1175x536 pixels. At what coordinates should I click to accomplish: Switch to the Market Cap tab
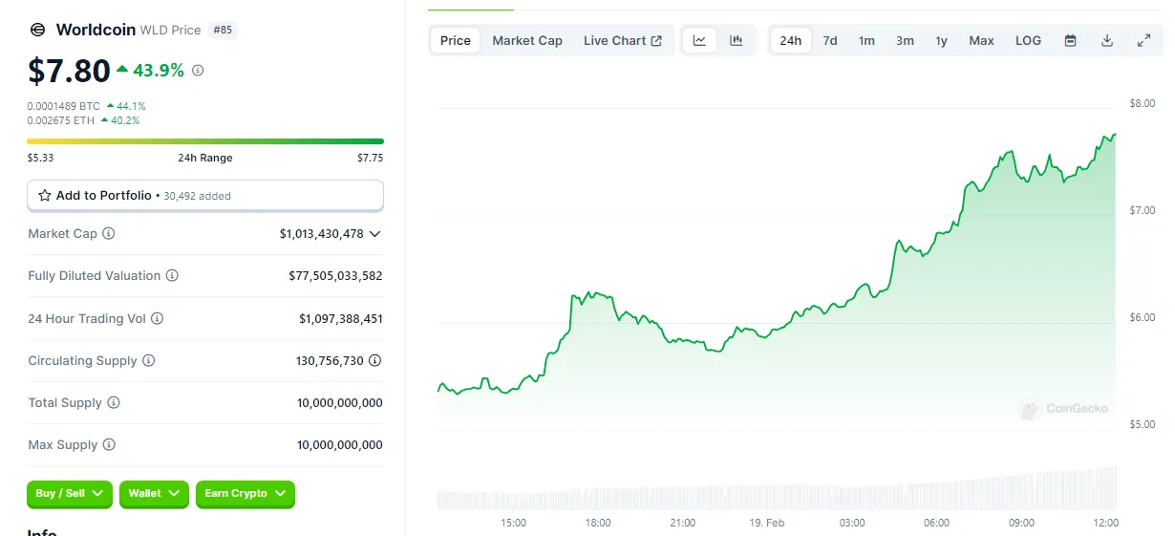tap(527, 40)
